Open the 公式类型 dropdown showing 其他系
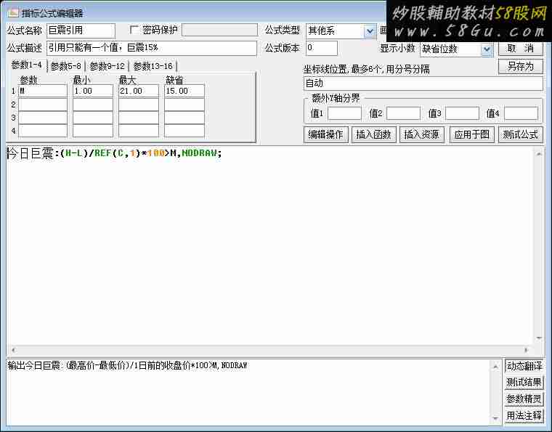 click(370, 32)
